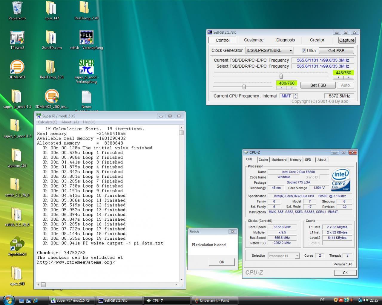382x305 pixels.
Task: Click Super PI vertical scrollbar thumb
Action: [182, 133]
